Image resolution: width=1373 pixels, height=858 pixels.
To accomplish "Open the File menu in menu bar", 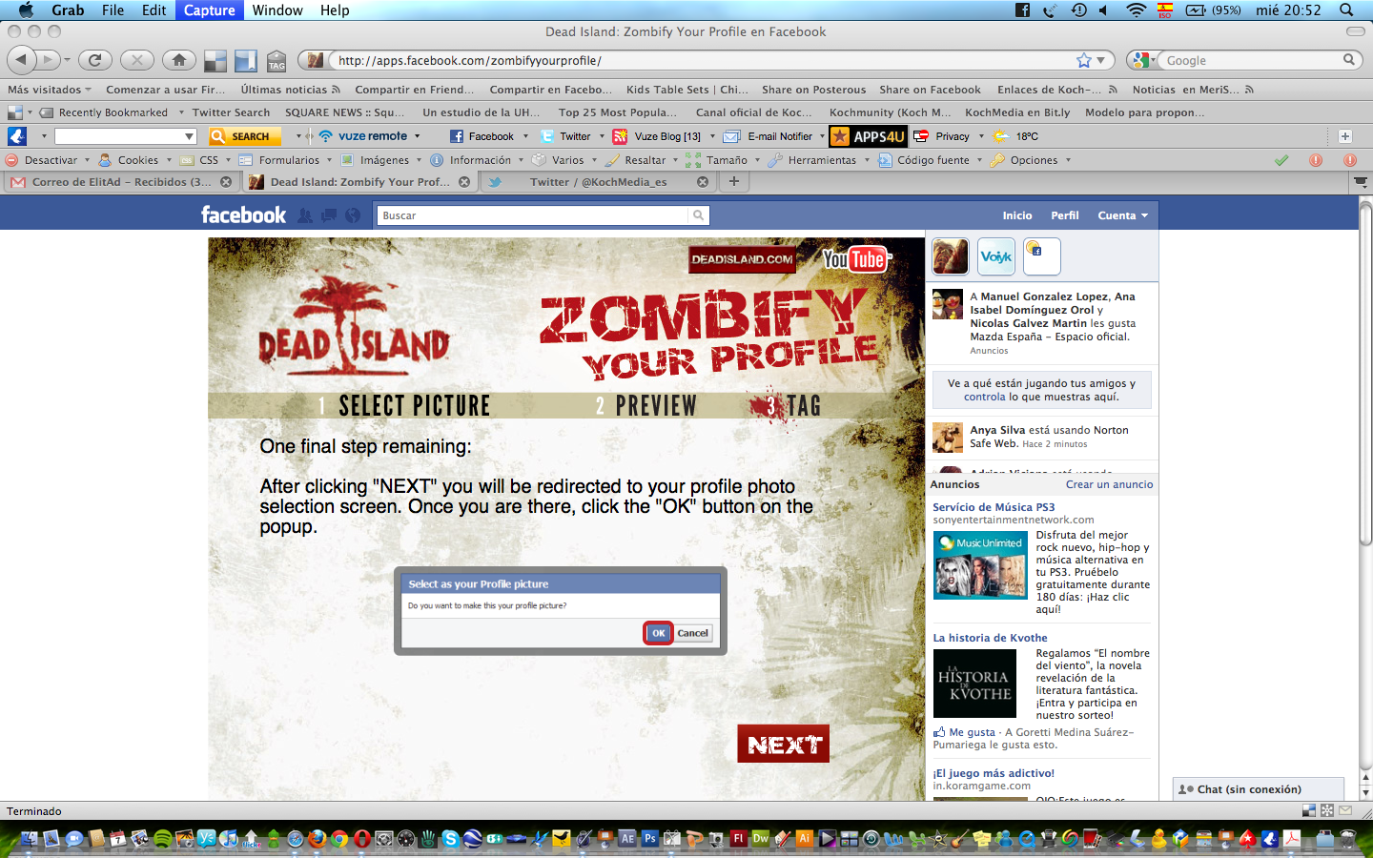I will [x=113, y=10].
